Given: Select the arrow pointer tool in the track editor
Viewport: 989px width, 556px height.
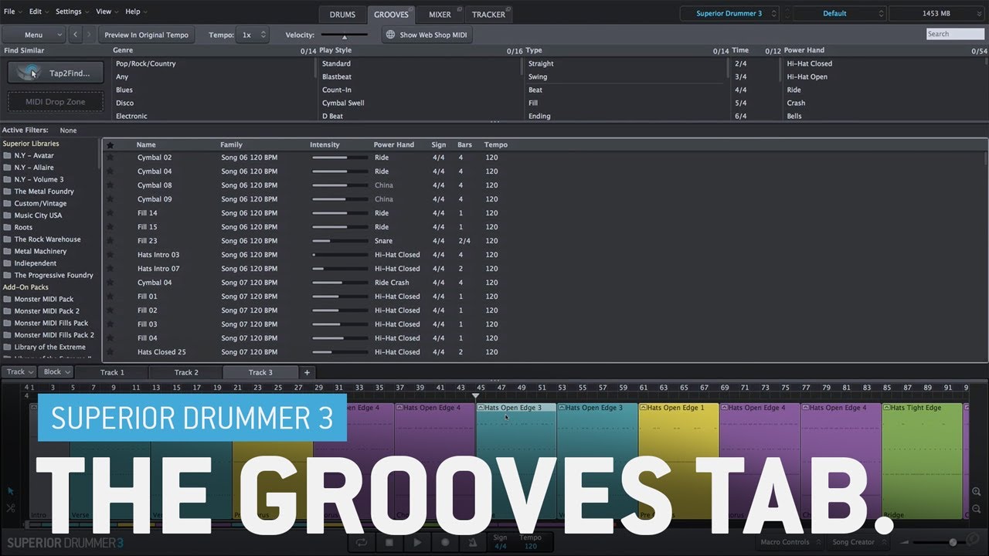Looking at the screenshot, I should pyautogui.click(x=11, y=490).
